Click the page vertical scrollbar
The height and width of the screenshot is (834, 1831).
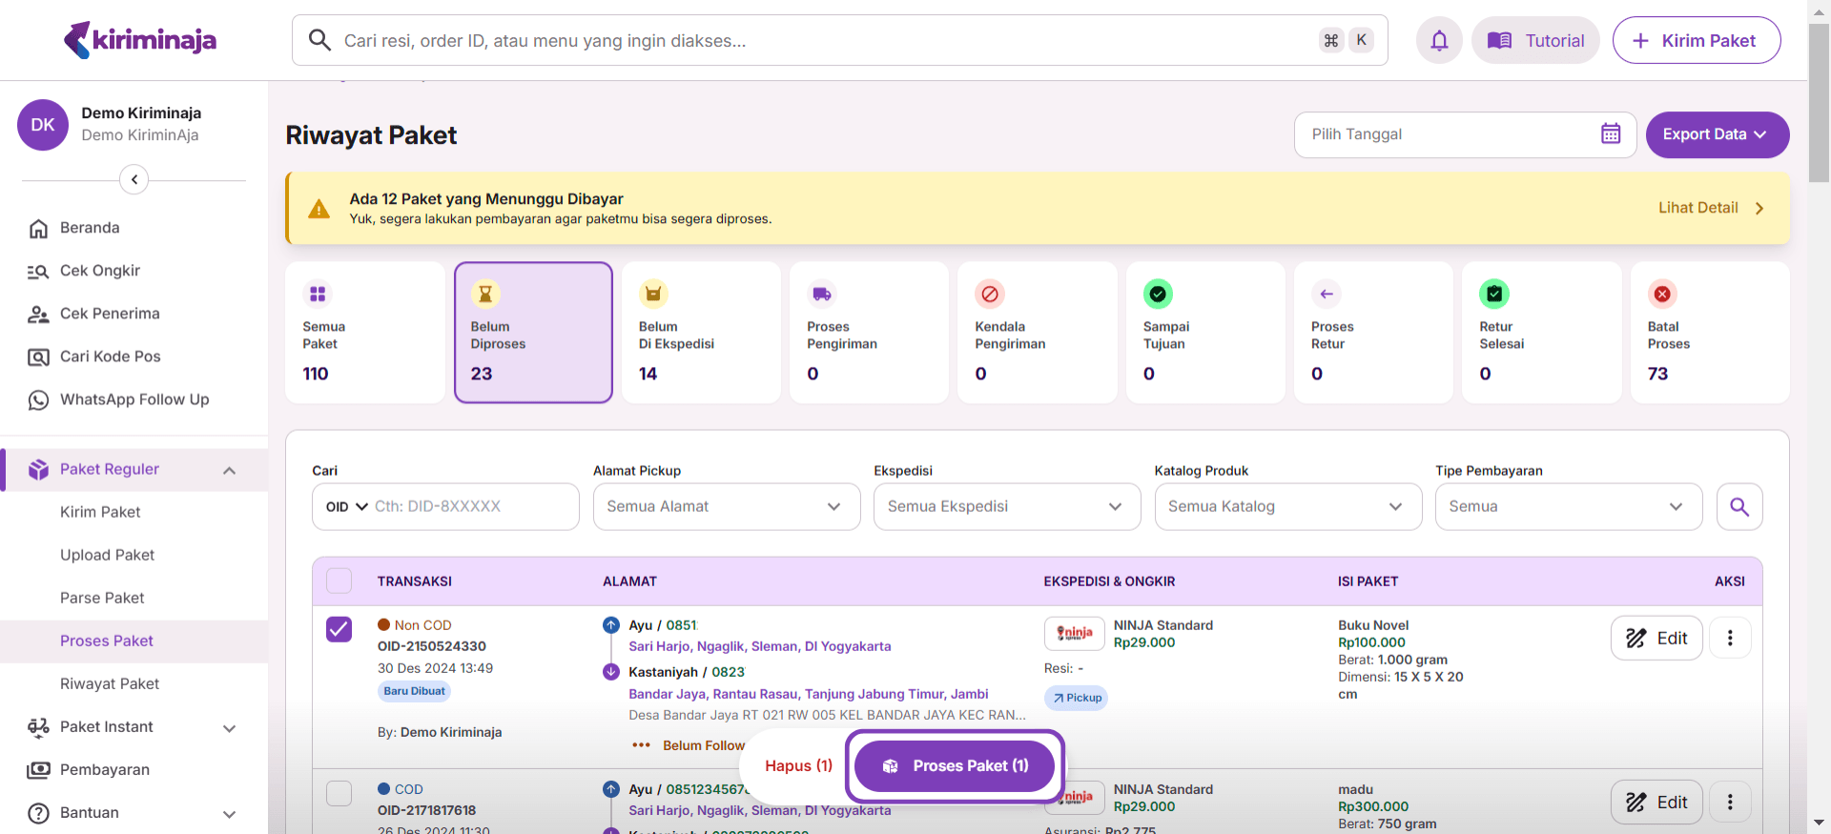(x=1819, y=105)
